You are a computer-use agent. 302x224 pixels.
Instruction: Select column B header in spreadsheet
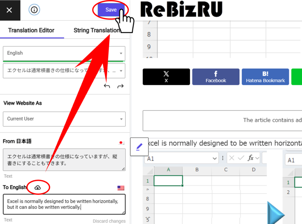point(197,170)
